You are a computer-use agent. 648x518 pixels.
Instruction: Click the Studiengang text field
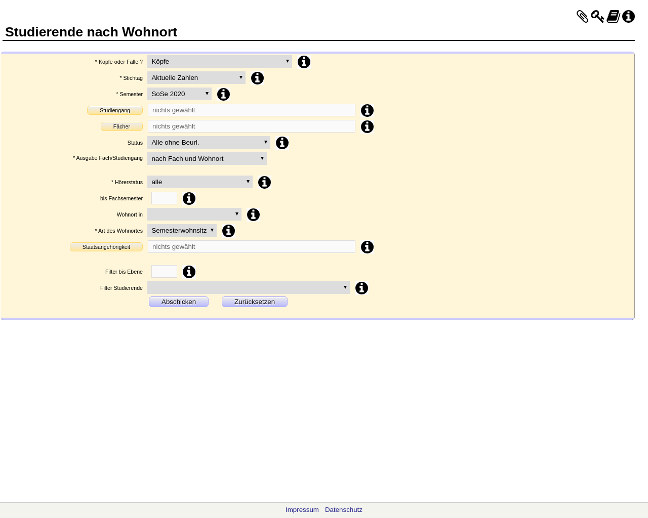tap(252, 110)
